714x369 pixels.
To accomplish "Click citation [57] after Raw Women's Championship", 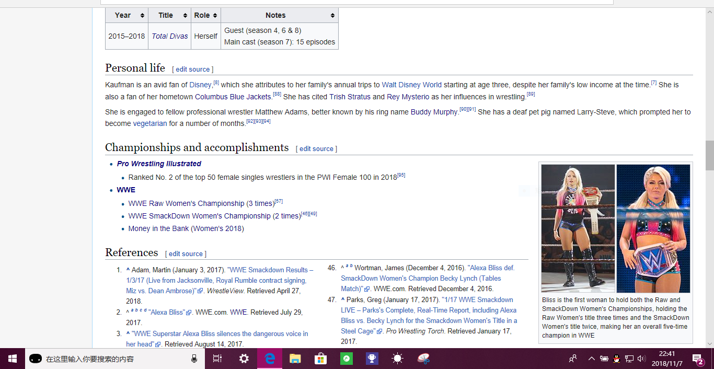I will tap(279, 201).
